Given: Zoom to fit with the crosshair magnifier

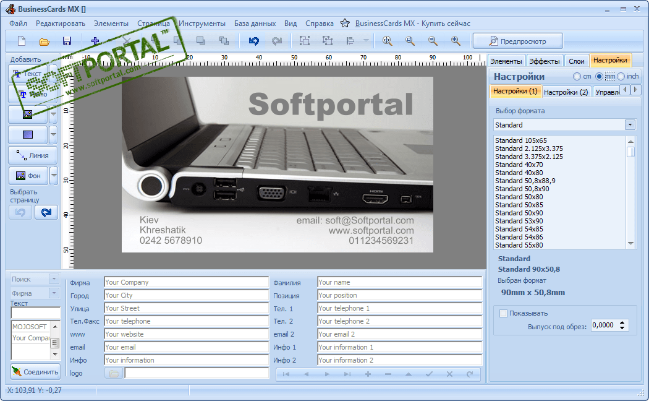Looking at the screenshot, I should click(x=388, y=41).
